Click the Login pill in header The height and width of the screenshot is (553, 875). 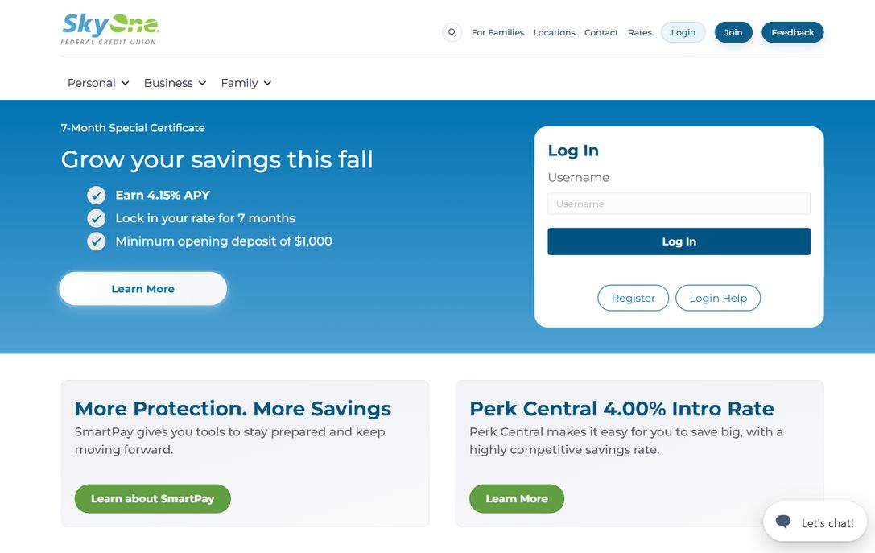(x=683, y=32)
